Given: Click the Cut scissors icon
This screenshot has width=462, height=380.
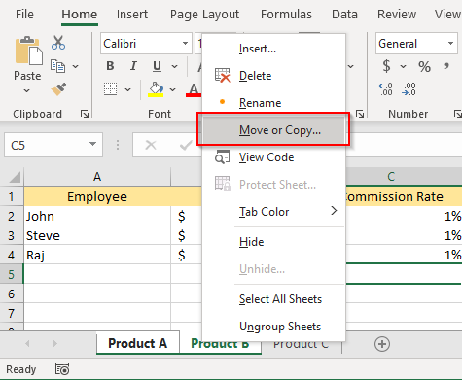Looking at the screenshot, I should point(58,43).
